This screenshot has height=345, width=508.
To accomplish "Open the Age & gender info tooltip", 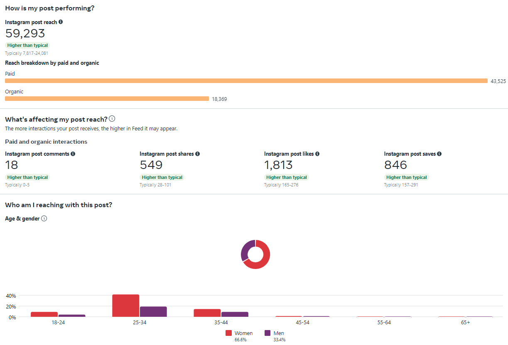I will point(44,218).
